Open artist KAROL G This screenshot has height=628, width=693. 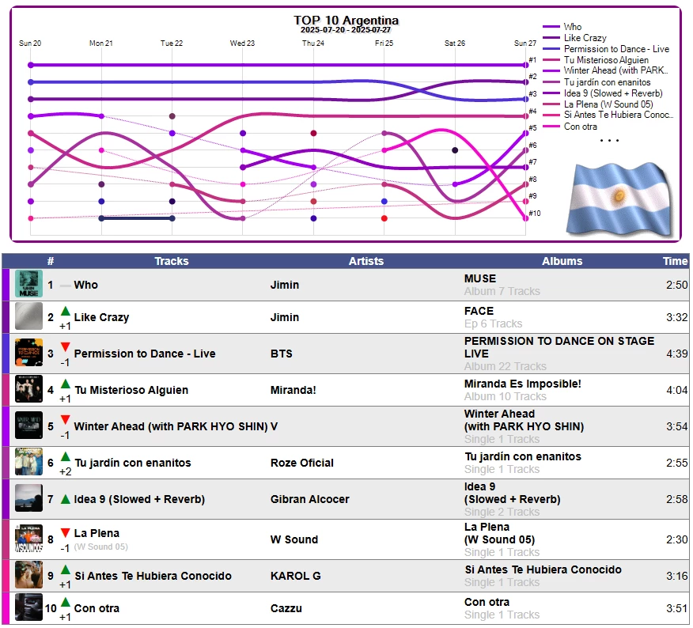click(x=296, y=576)
